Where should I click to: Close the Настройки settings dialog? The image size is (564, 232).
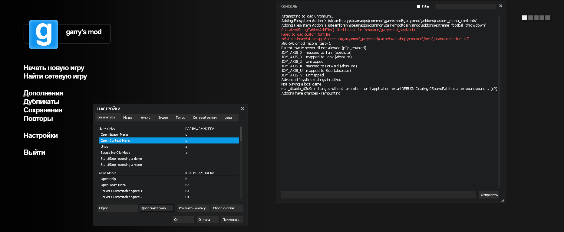pyautogui.click(x=242, y=109)
